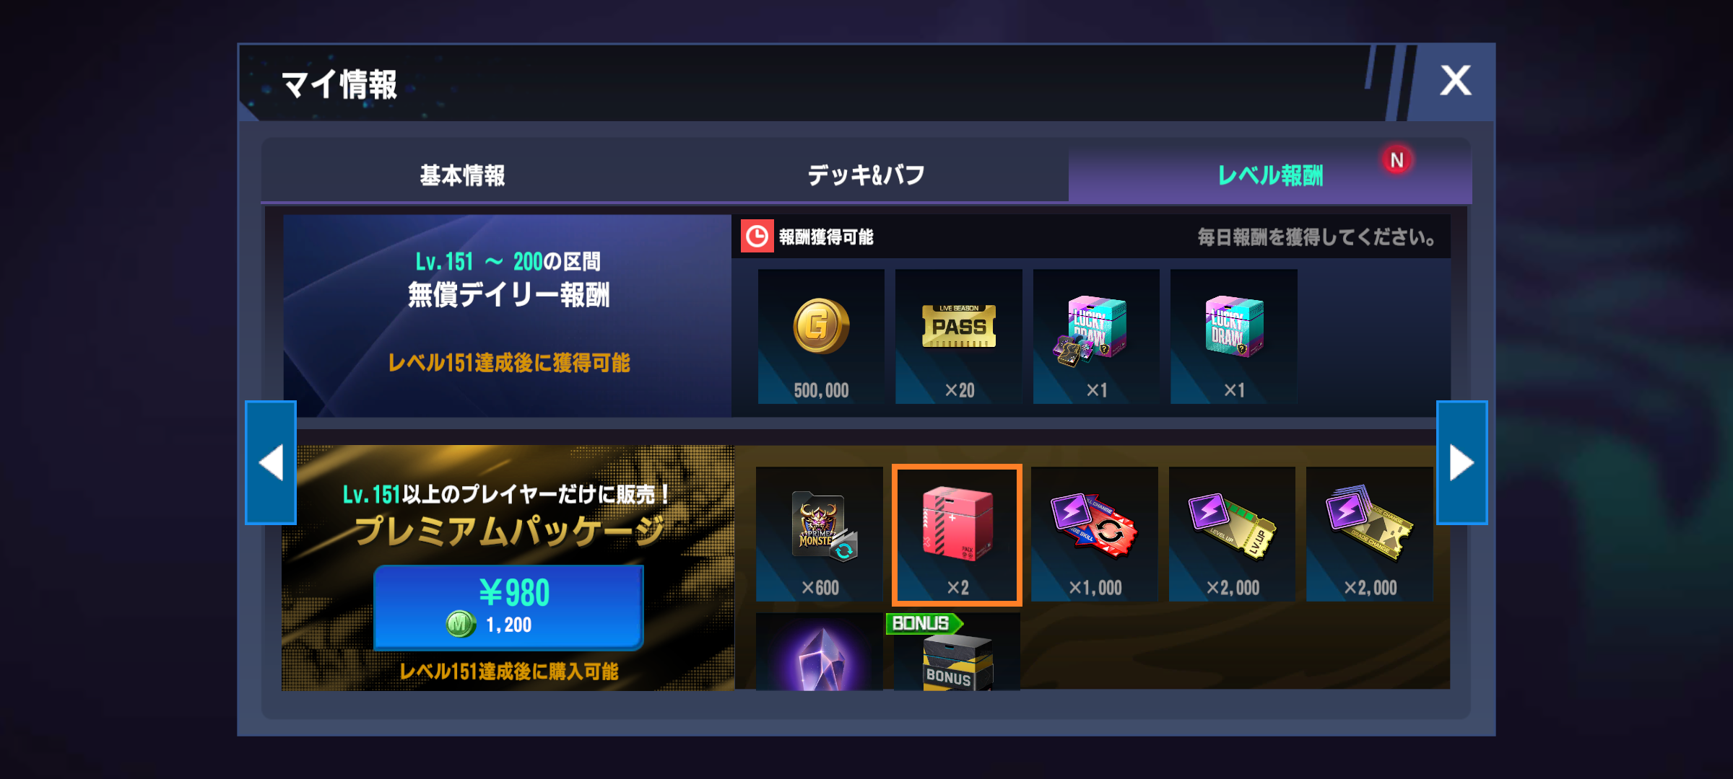The width and height of the screenshot is (1733, 779).
Task: Buy the premium package for ¥980
Action: pos(508,607)
